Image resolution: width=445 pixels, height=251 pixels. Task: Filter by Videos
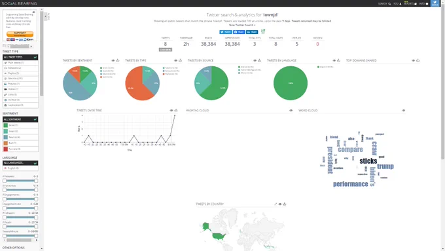pyautogui.click(x=20, y=89)
